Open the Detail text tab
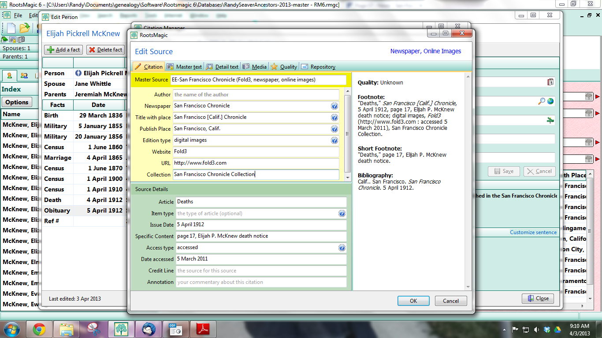The width and height of the screenshot is (602, 338). click(222, 66)
